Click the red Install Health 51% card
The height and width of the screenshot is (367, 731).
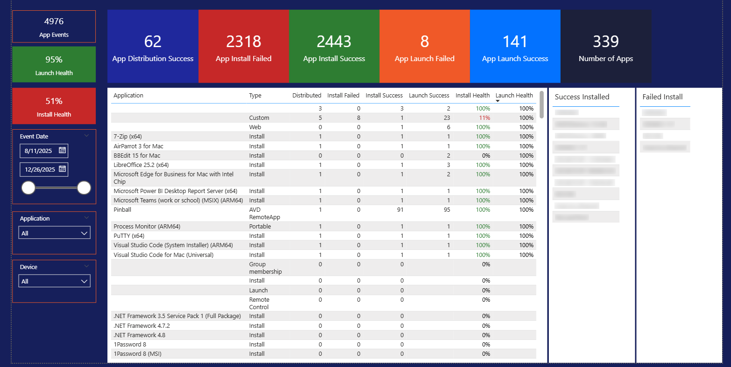click(54, 106)
